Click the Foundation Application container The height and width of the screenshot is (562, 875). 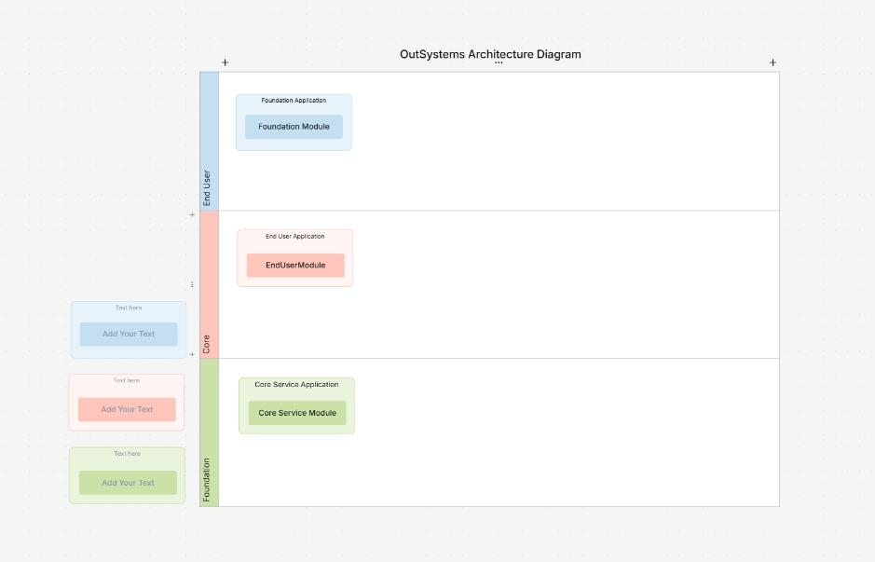point(294,101)
